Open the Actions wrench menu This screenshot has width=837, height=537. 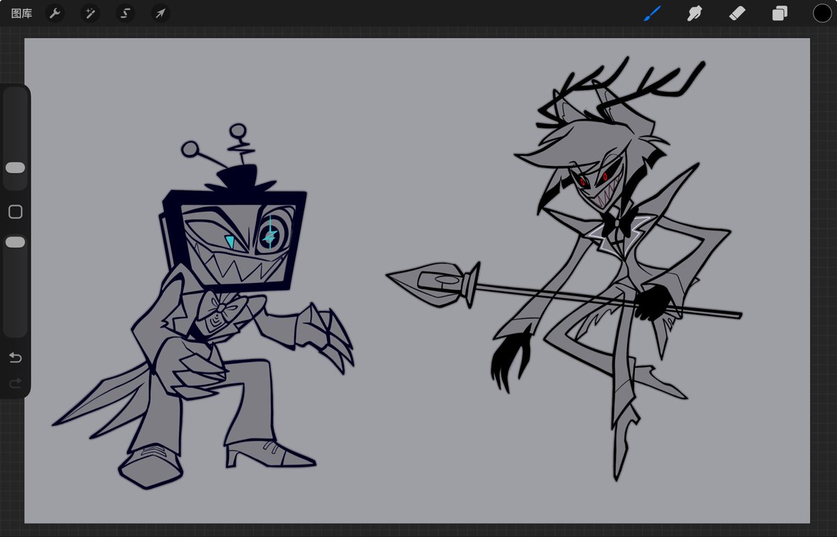point(55,13)
